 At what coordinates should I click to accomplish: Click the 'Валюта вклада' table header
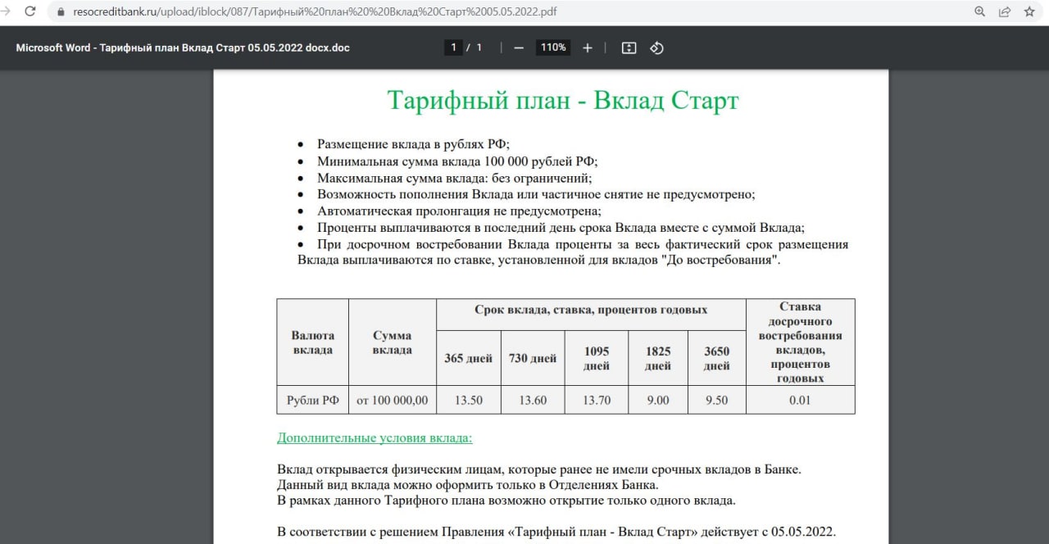click(312, 342)
